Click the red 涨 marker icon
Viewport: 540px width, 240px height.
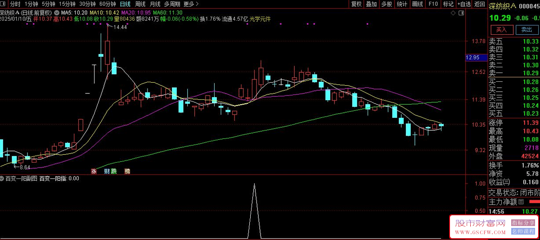(x=94, y=171)
